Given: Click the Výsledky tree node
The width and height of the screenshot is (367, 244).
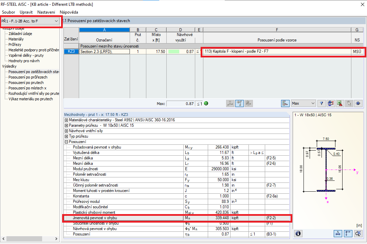Looking at the screenshot, I should click(10, 66).
